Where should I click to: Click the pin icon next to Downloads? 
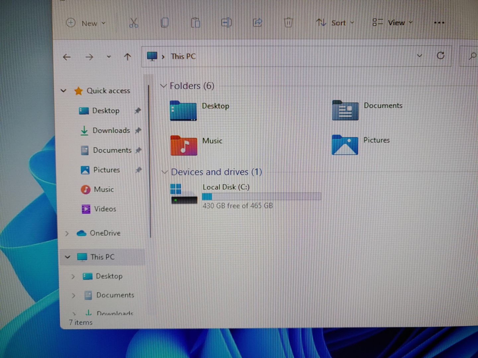(x=138, y=131)
